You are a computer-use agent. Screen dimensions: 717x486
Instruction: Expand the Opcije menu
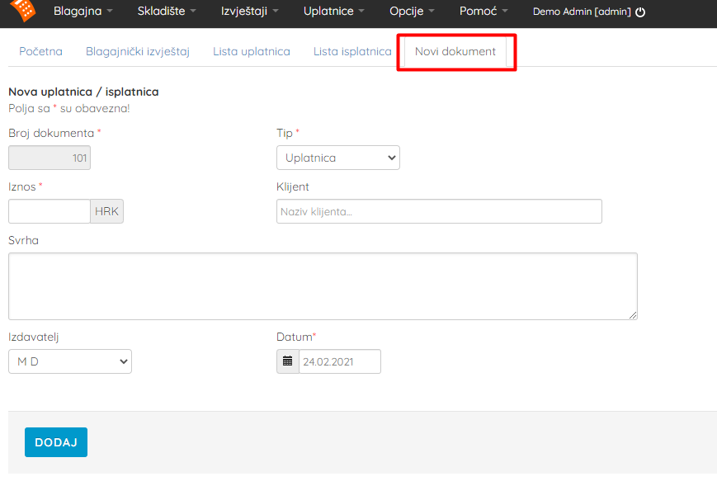(x=412, y=11)
